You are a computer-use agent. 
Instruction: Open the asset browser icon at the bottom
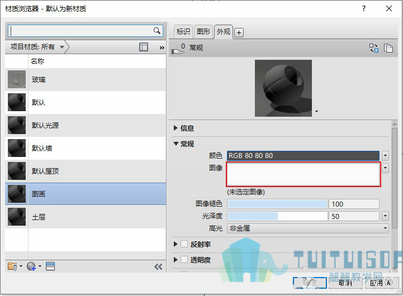(50, 266)
